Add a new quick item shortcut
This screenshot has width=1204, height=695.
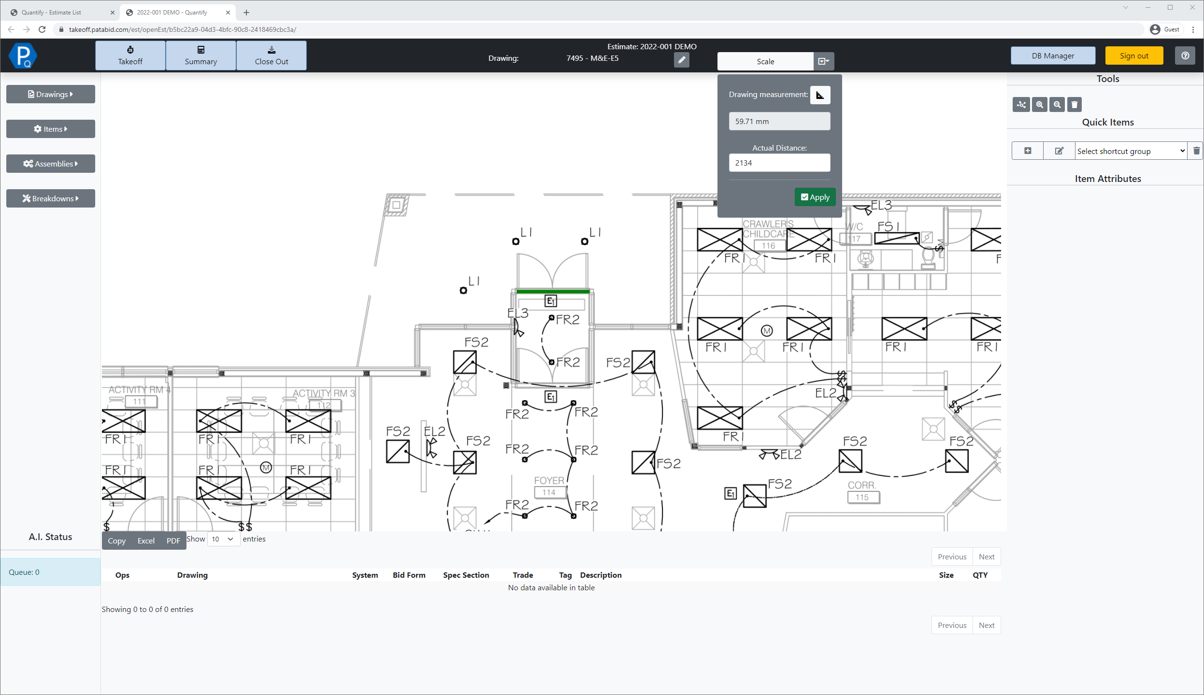[1028, 151]
